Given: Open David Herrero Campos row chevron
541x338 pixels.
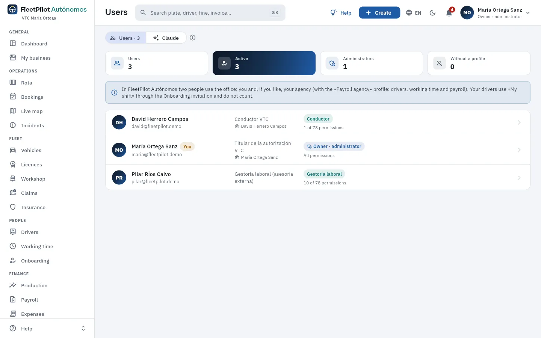Looking at the screenshot, I should pyautogui.click(x=519, y=122).
